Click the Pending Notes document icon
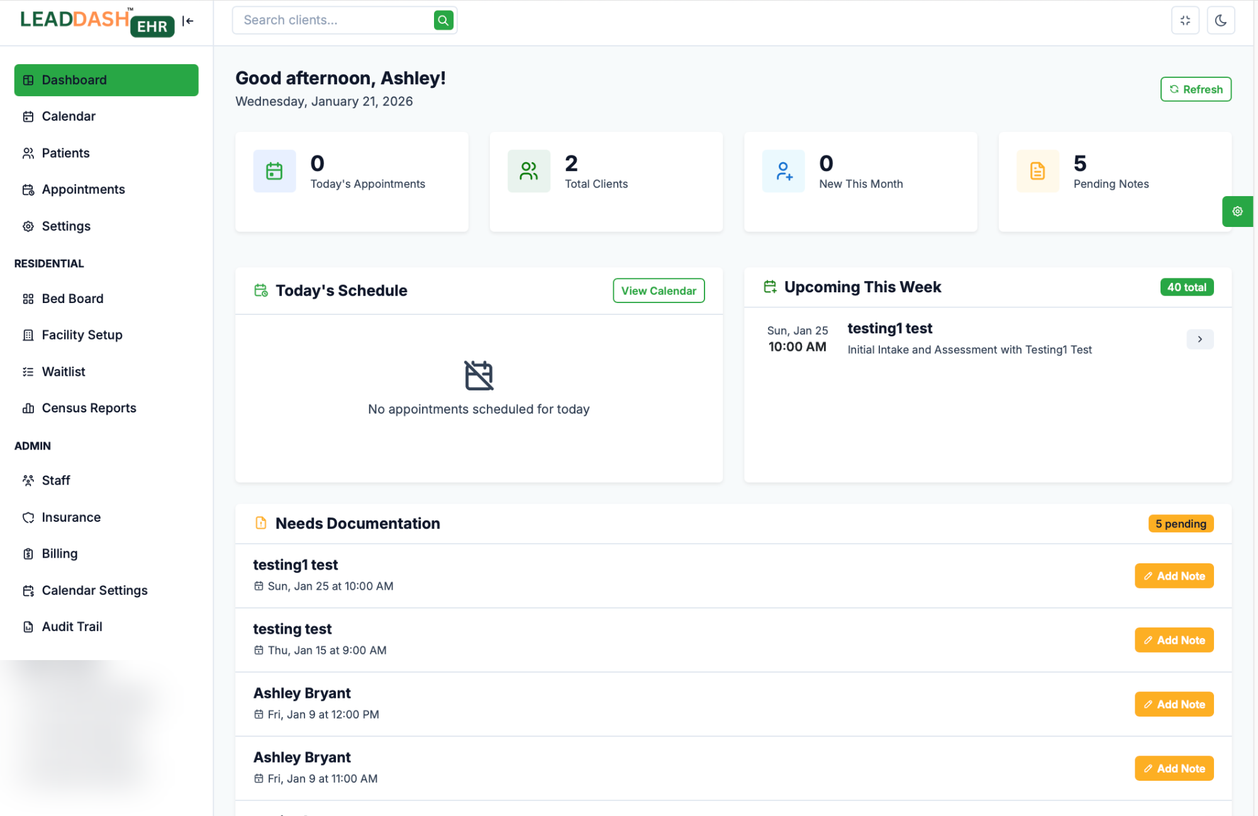This screenshot has width=1258, height=816. click(x=1037, y=171)
